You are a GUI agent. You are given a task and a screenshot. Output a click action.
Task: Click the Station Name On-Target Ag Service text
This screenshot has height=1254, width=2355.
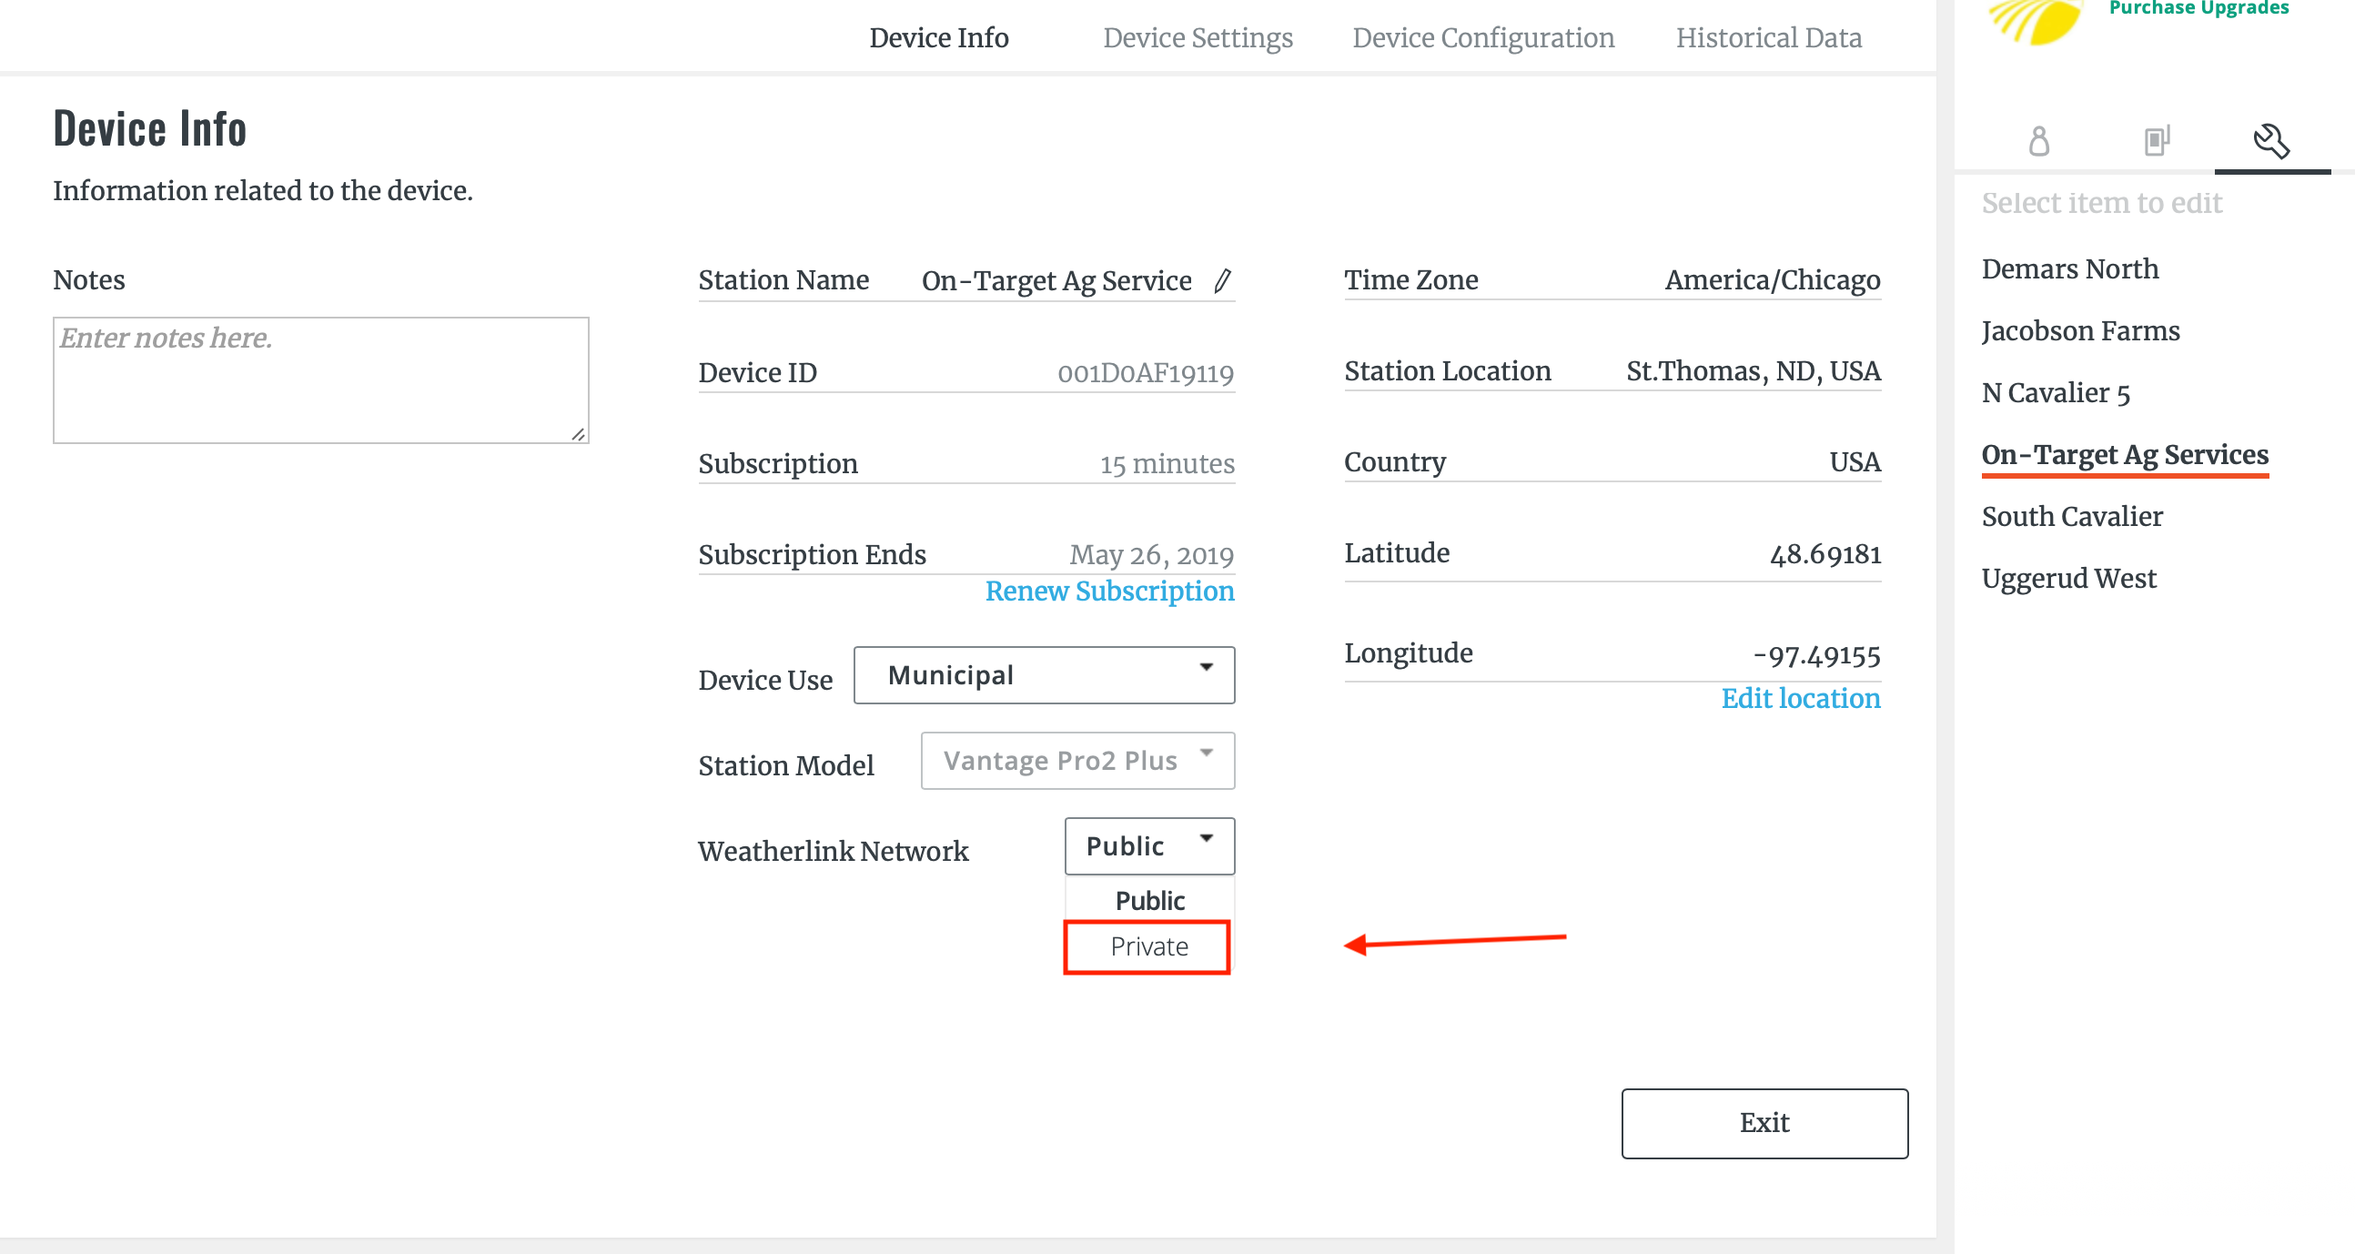pyautogui.click(x=1056, y=280)
